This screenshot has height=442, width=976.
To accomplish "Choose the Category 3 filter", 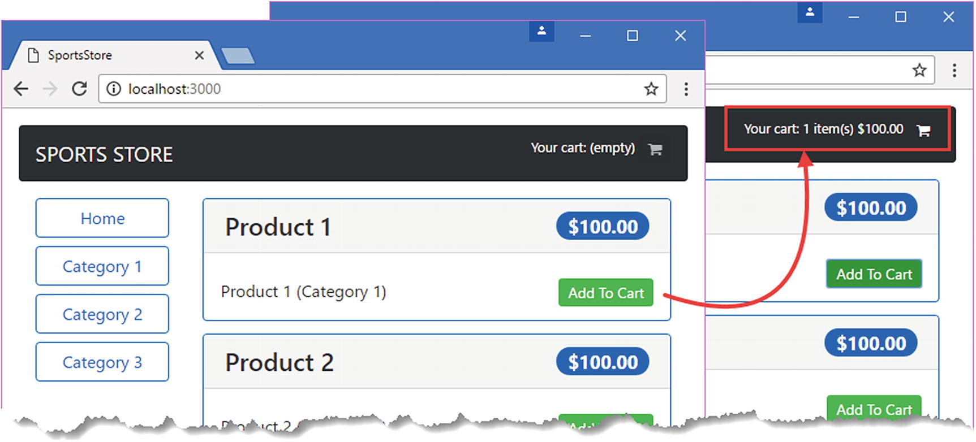I will click(102, 362).
